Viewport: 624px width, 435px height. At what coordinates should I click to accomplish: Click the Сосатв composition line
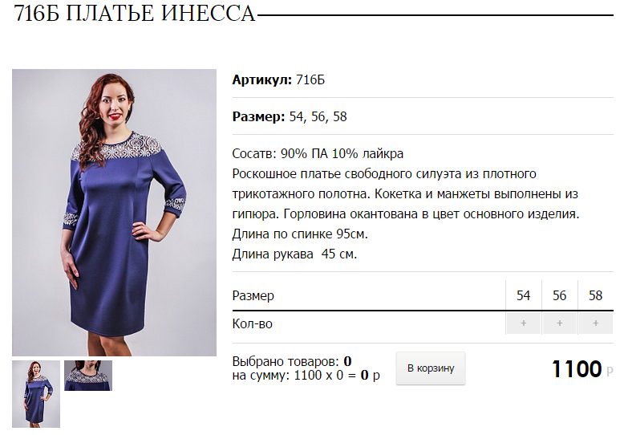318,154
